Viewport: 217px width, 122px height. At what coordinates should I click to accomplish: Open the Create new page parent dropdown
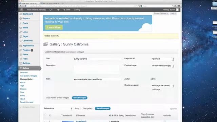tap(162, 85)
